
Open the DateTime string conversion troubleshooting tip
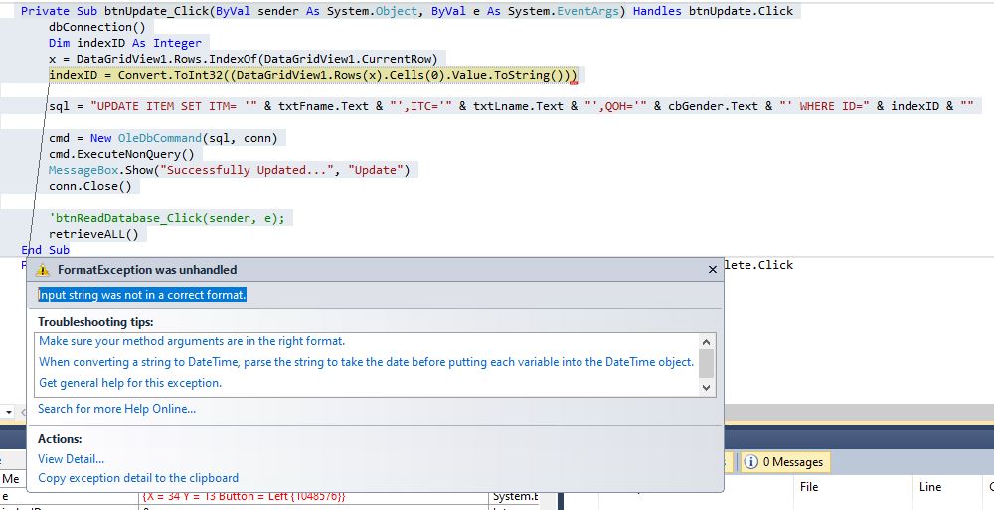[367, 362]
